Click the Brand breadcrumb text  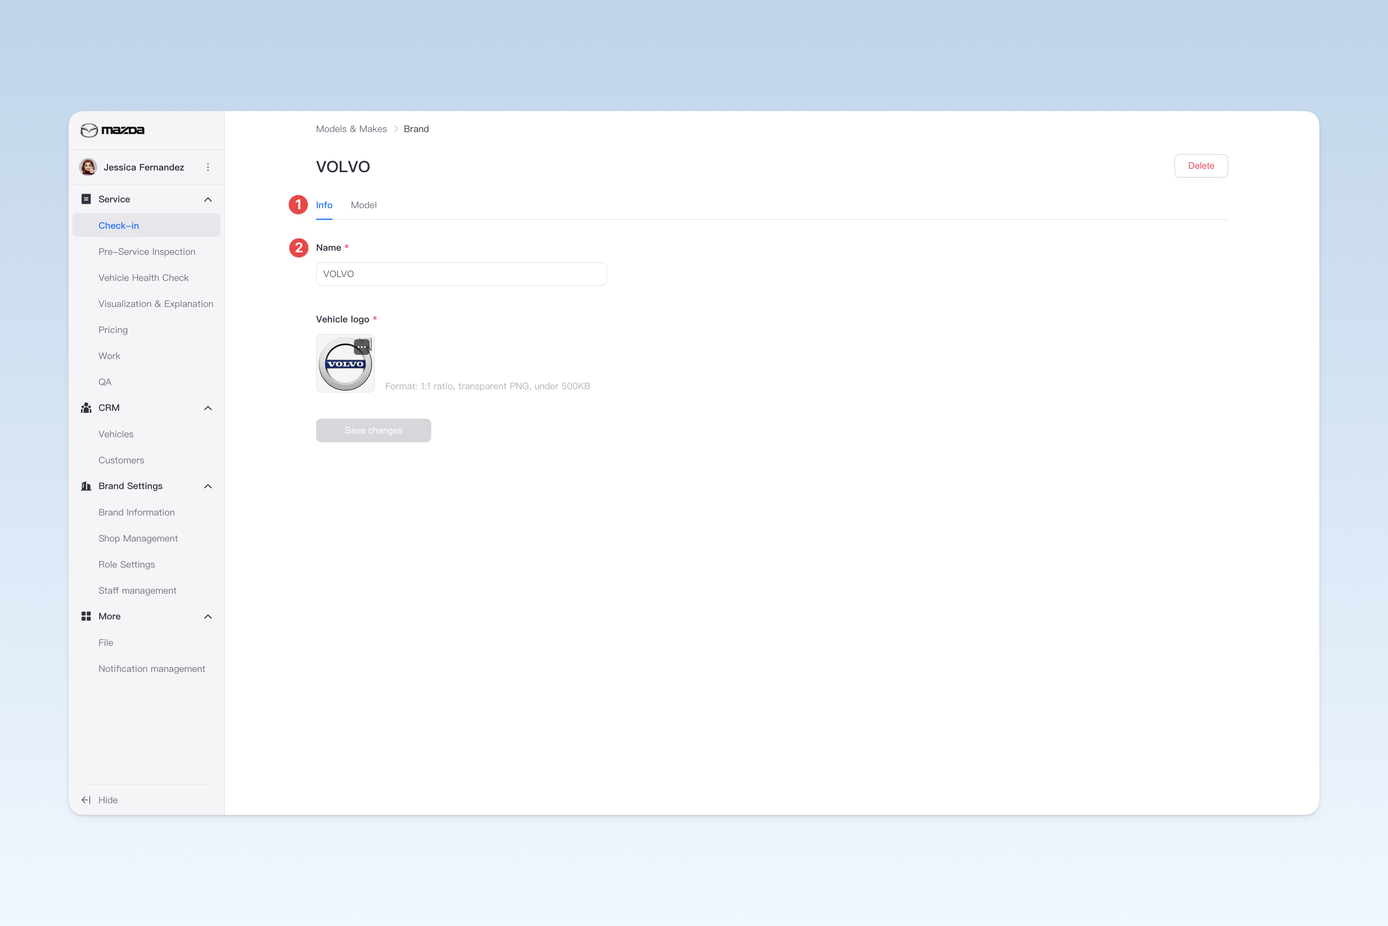pos(416,129)
